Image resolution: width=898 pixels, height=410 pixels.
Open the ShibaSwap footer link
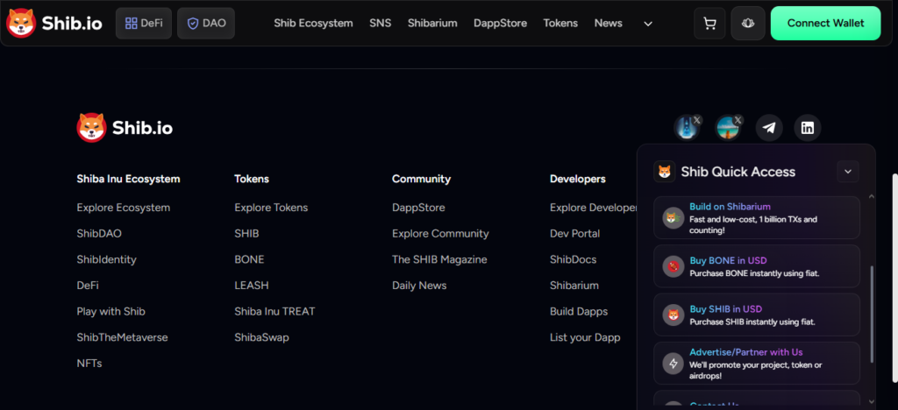pyautogui.click(x=261, y=337)
